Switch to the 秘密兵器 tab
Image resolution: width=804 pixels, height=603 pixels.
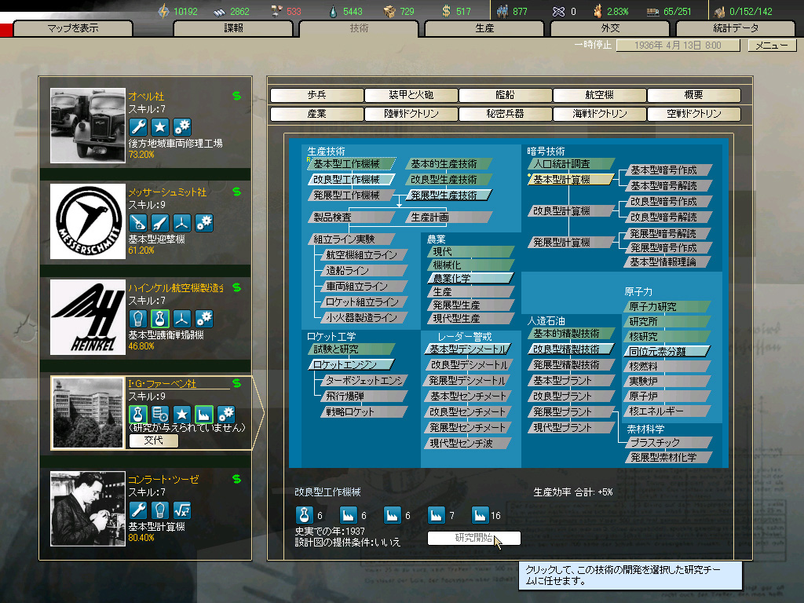(505, 114)
